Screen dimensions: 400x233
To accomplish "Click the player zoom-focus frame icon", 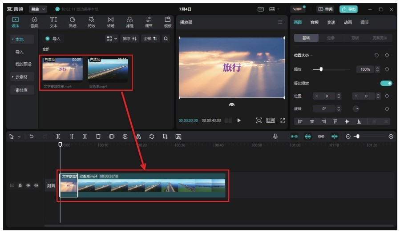I will 259,121.
